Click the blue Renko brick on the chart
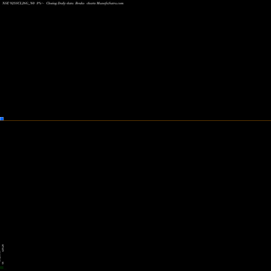The width and height of the screenshot is (271, 271). pyautogui.click(x=2, y=119)
